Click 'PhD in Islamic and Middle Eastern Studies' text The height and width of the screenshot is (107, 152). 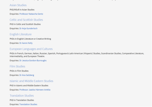pos(29,86)
